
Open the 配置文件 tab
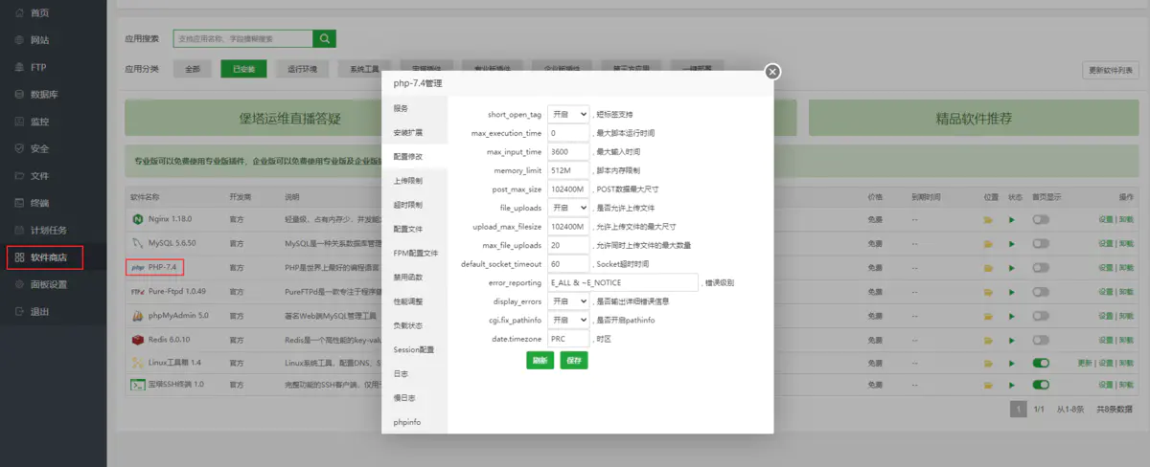tap(415, 229)
